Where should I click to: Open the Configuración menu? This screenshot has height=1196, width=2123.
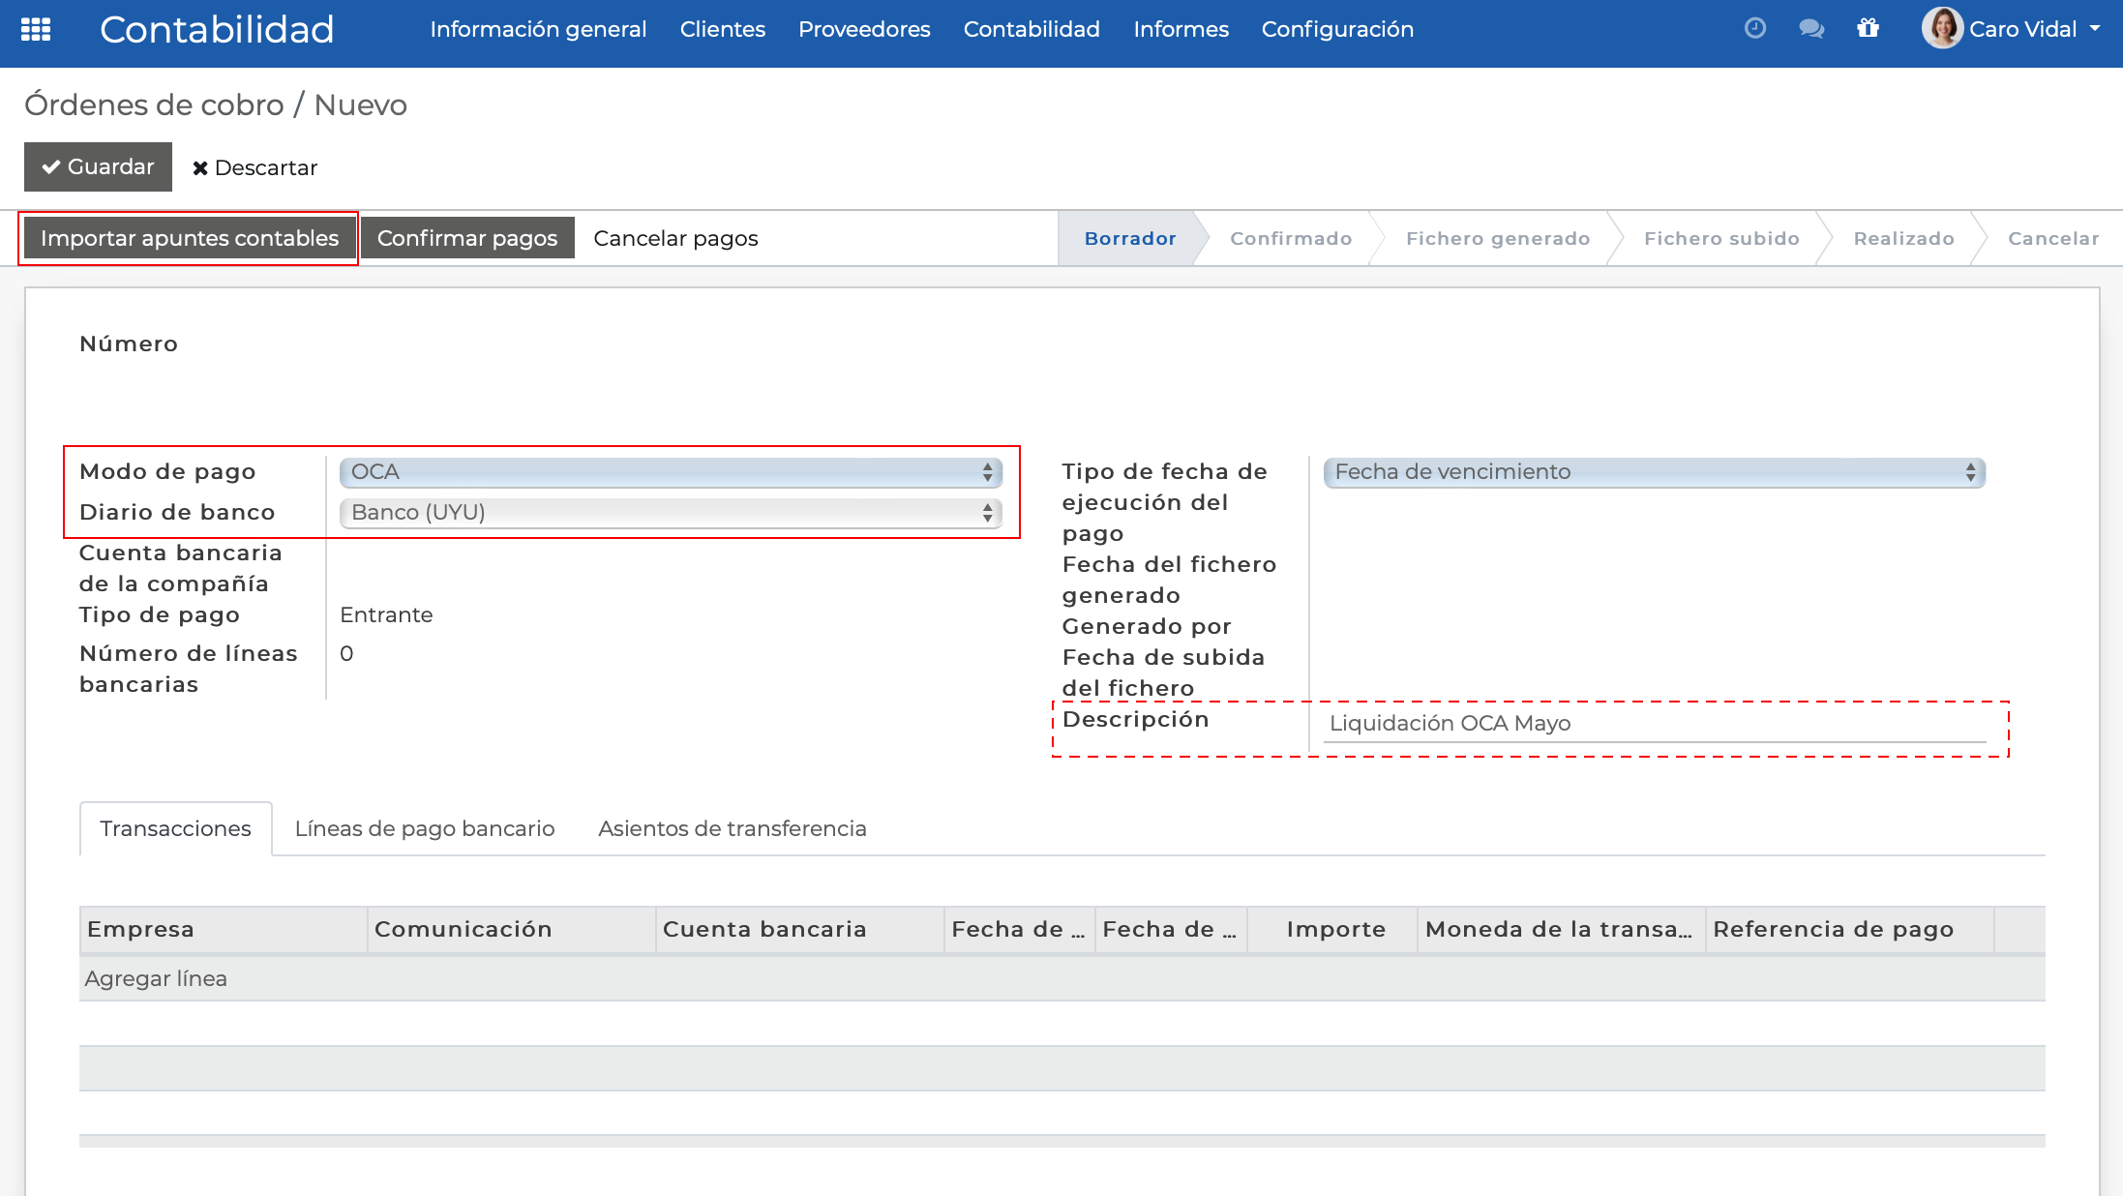(x=1337, y=29)
